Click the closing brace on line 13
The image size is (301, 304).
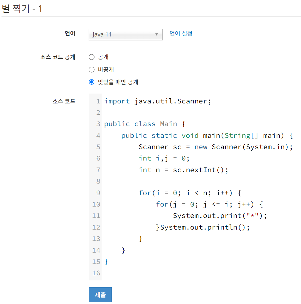click(x=140, y=239)
